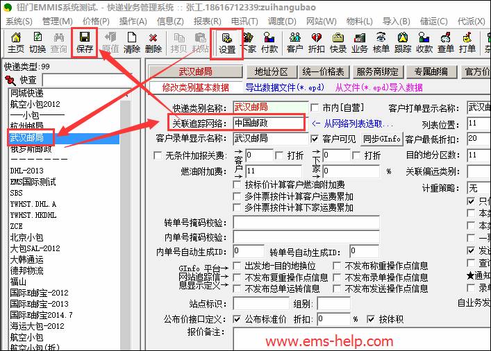Screen dimensions: 491x351
Task: Select 德邦物流 in the list
Action: pyautogui.click(x=27, y=271)
